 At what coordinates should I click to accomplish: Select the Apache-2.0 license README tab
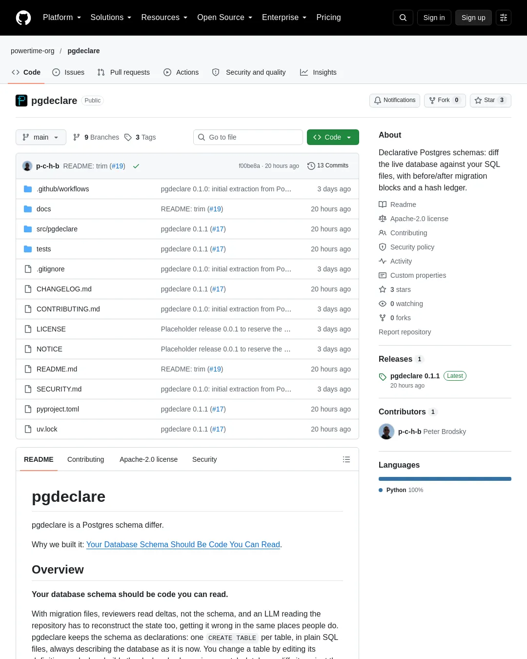tap(149, 459)
